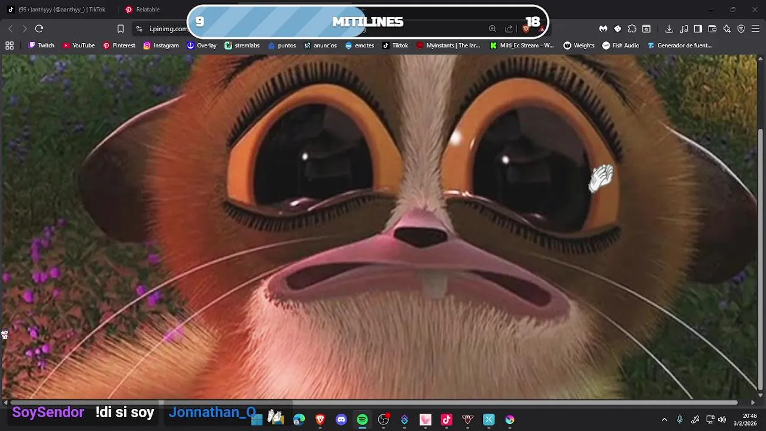Open the tab search toolbar icon

[x=646, y=29]
